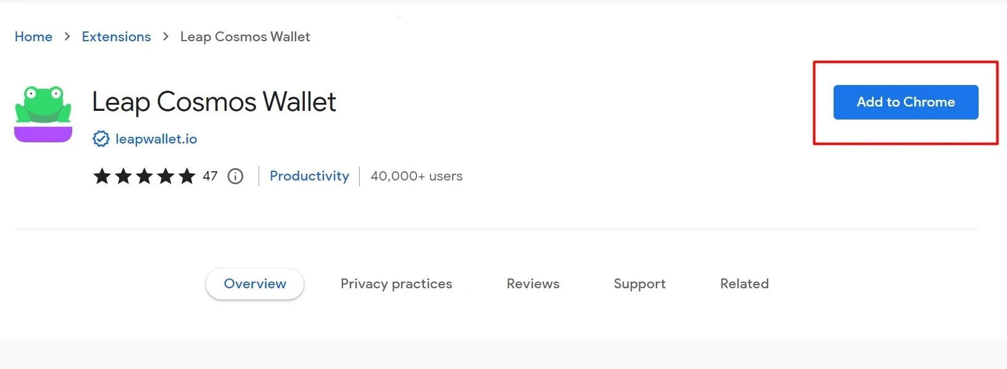Click the Leap frog extension logo
This screenshot has height=369, width=1007.
point(43,113)
